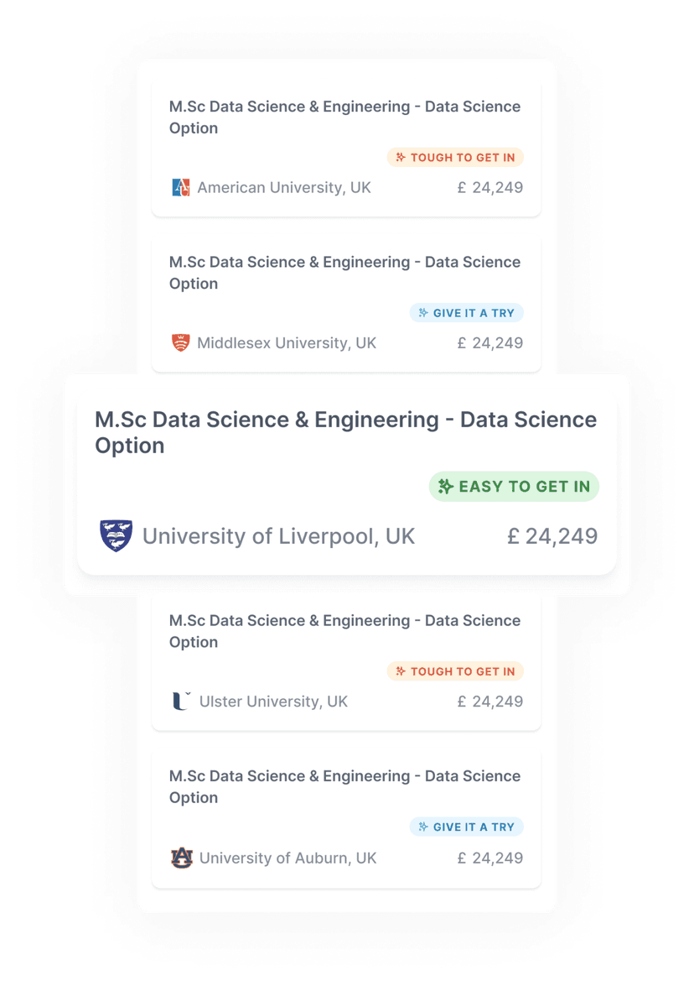The image size is (694, 981).
Task: Open the highlighted Liverpool course title
Action: [345, 432]
